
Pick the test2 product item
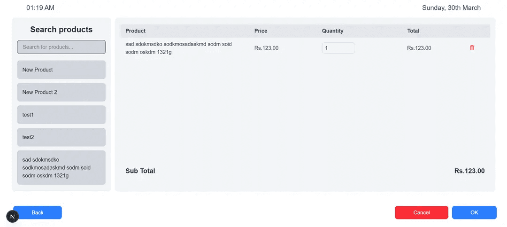(61, 137)
